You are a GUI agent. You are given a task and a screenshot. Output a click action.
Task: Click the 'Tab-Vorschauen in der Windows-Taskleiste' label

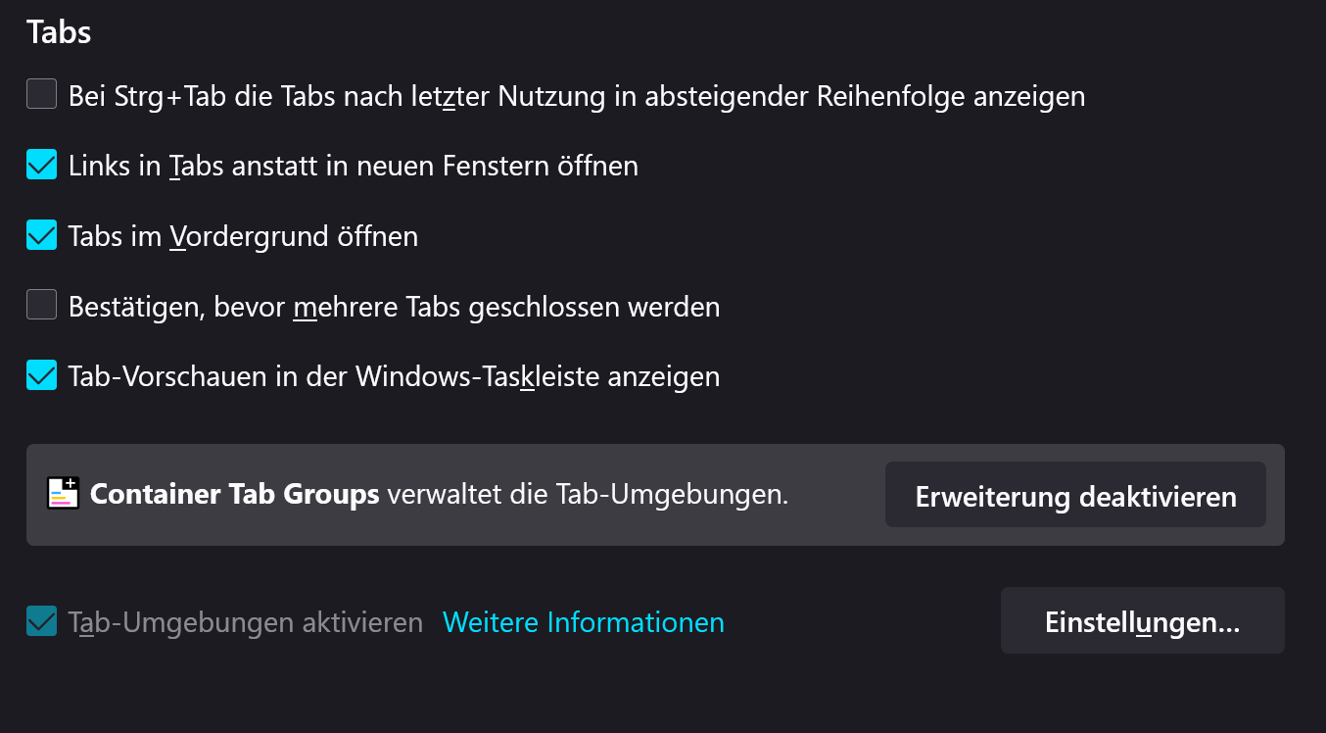point(394,376)
